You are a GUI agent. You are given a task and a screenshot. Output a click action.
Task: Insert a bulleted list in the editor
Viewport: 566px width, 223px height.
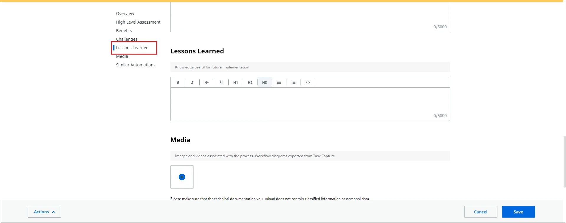tap(279, 82)
